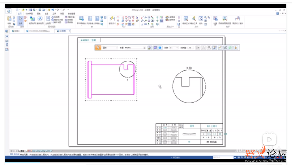The image size is (292, 165).
Task: Open the View Wizard tool
Action: [x=32, y=20]
